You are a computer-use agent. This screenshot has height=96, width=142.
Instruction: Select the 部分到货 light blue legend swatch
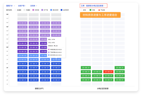[51, 10]
